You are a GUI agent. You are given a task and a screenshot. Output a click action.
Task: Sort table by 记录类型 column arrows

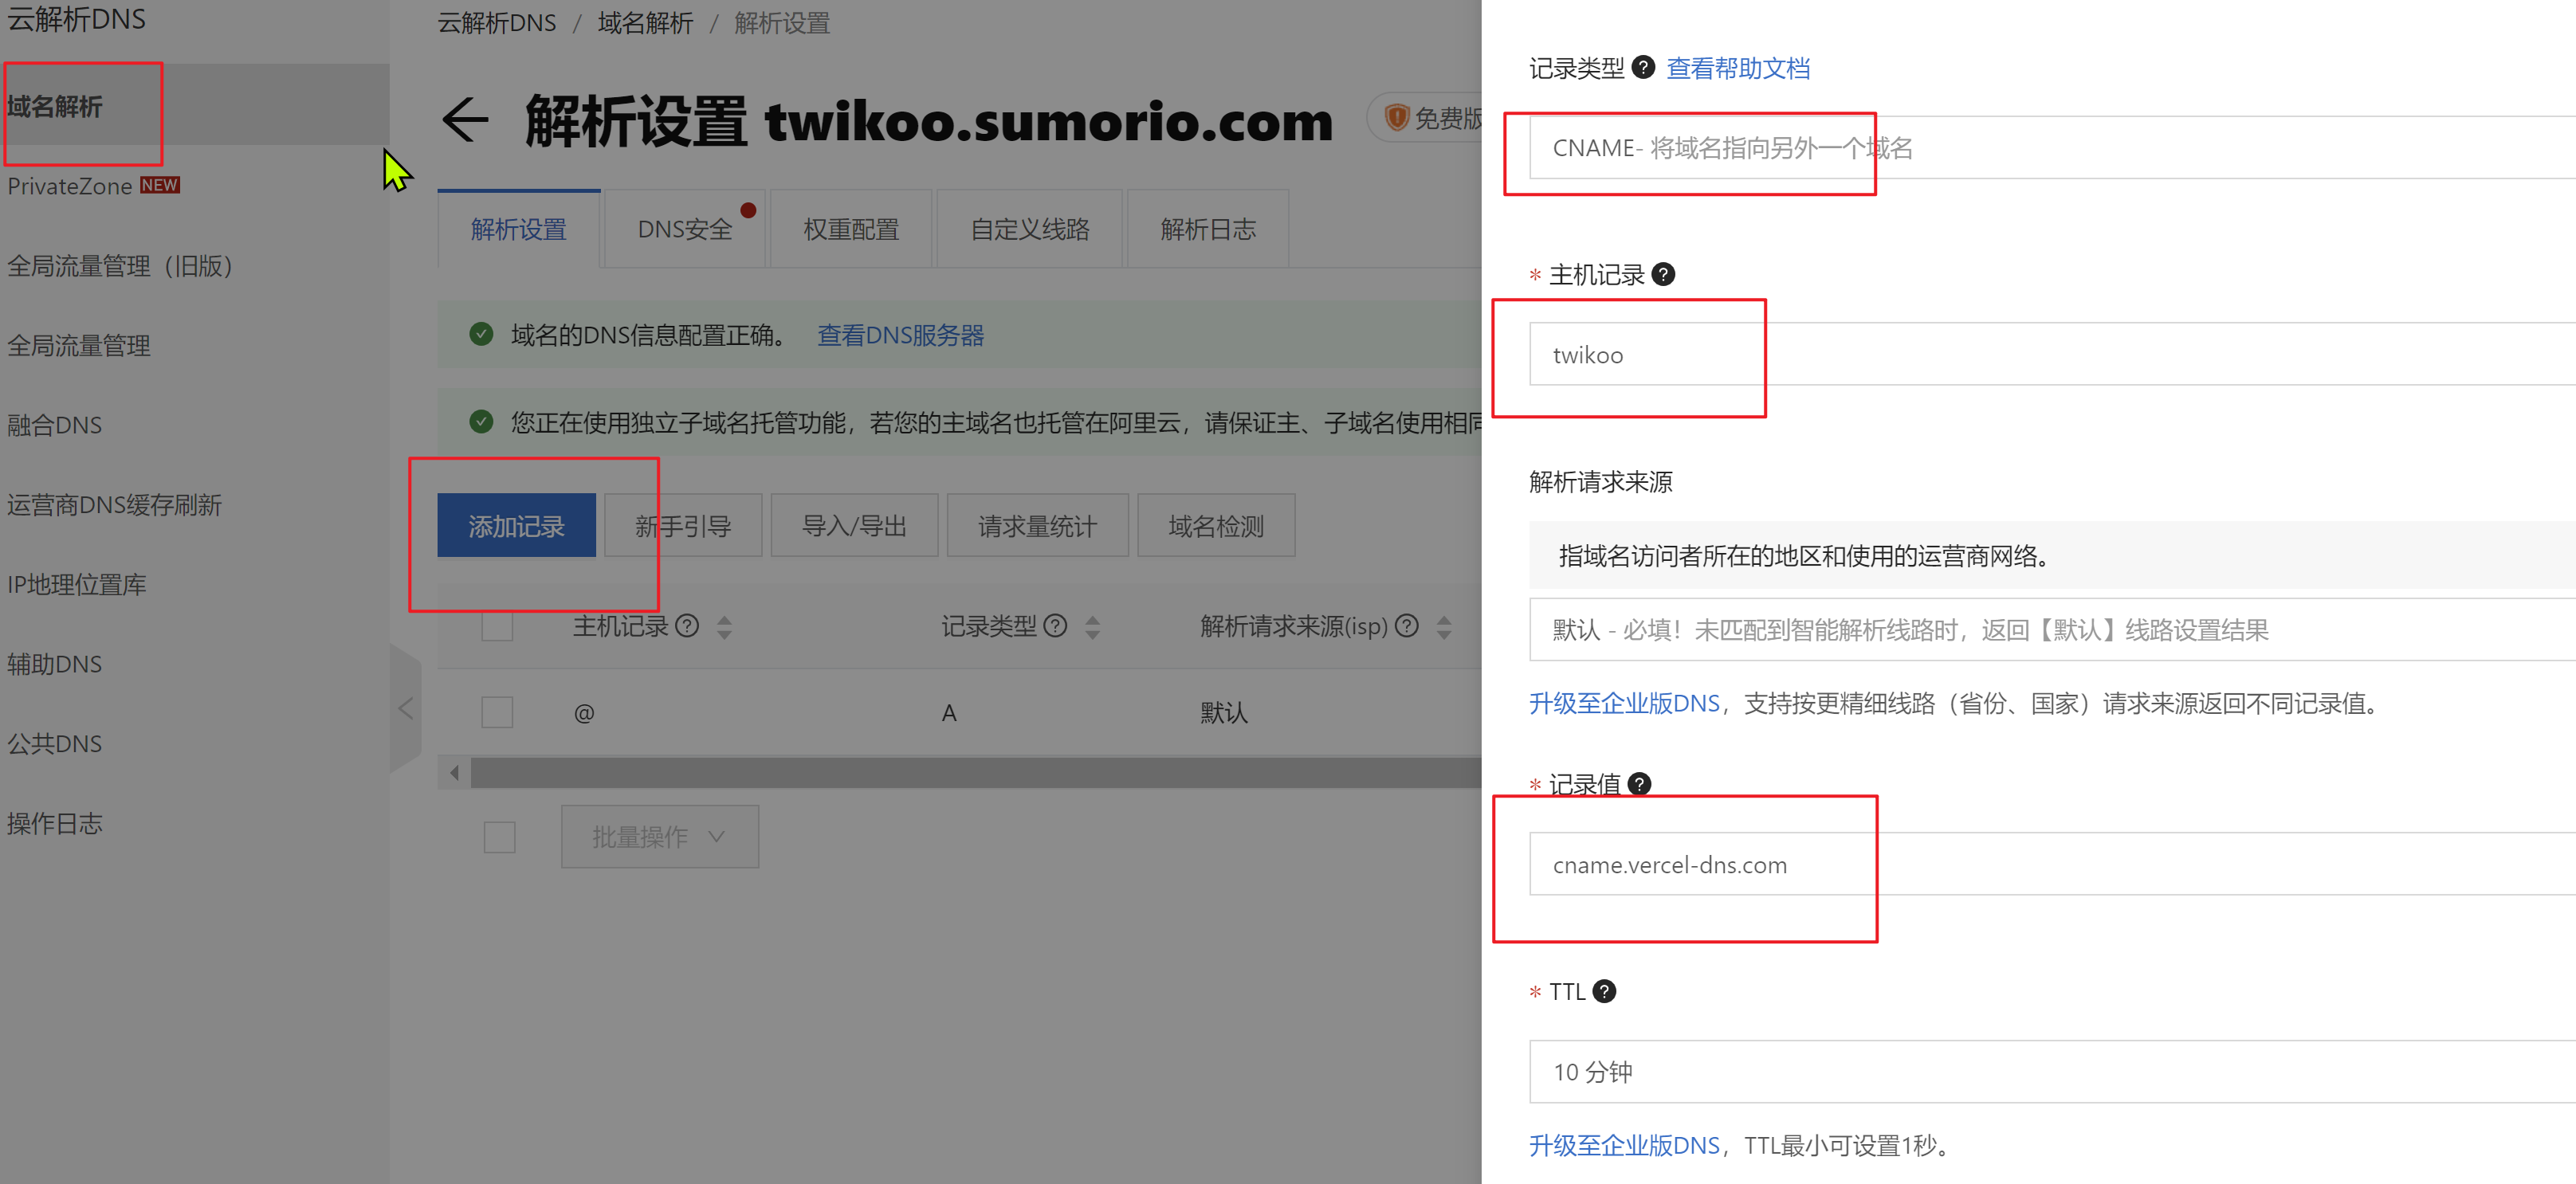tap(1092, 627)
